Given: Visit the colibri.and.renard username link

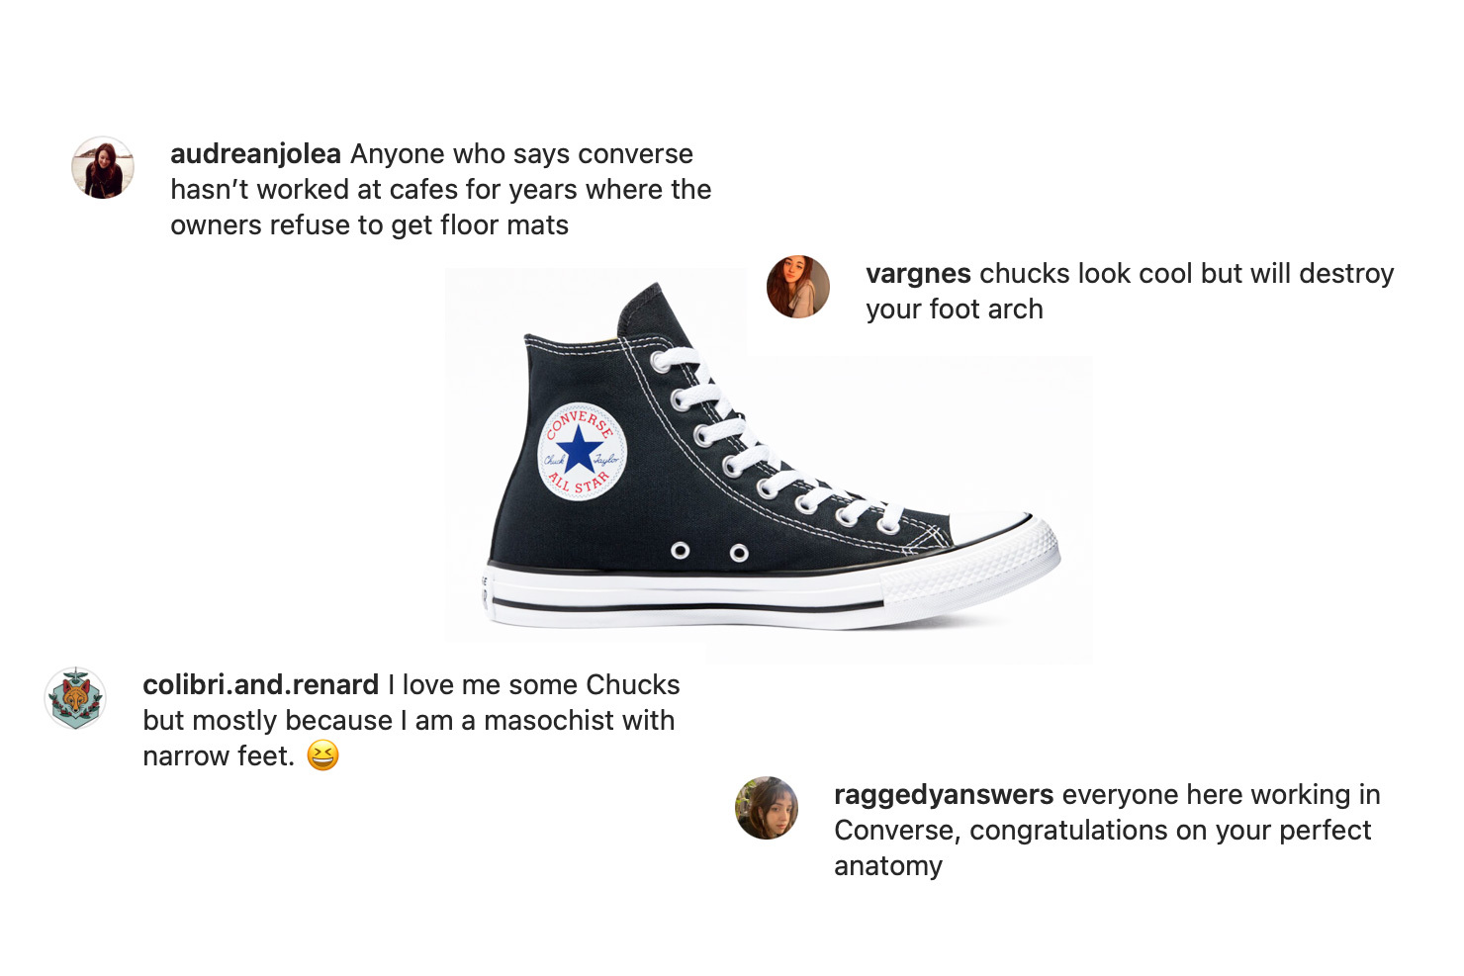Looking at the screenshot, I should coord(261,684).
